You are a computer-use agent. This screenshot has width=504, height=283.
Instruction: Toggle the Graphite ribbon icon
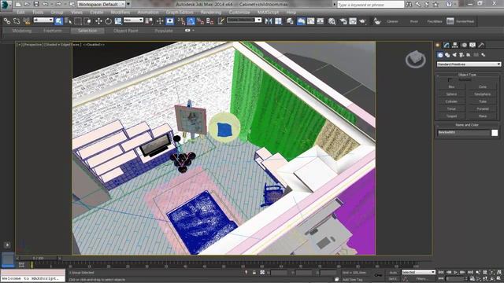coord(301,21)
